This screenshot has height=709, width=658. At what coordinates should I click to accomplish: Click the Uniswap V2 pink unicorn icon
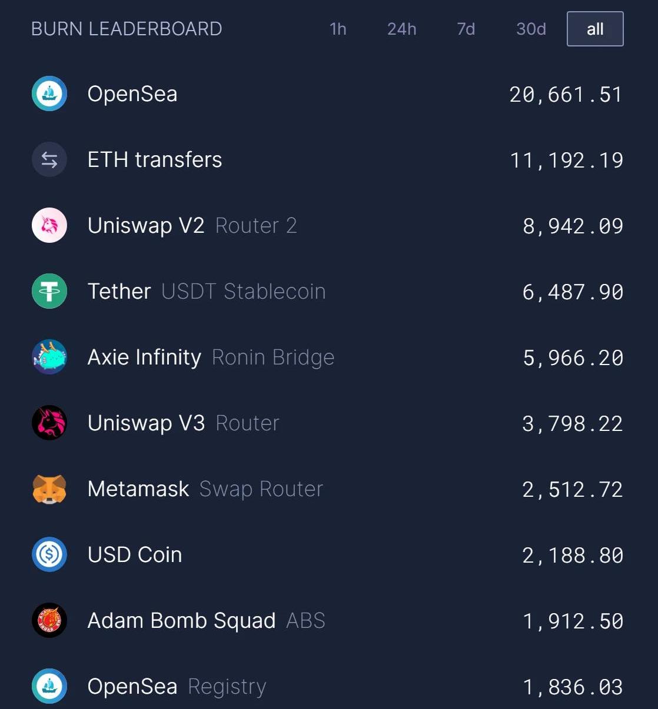[49, 226]
